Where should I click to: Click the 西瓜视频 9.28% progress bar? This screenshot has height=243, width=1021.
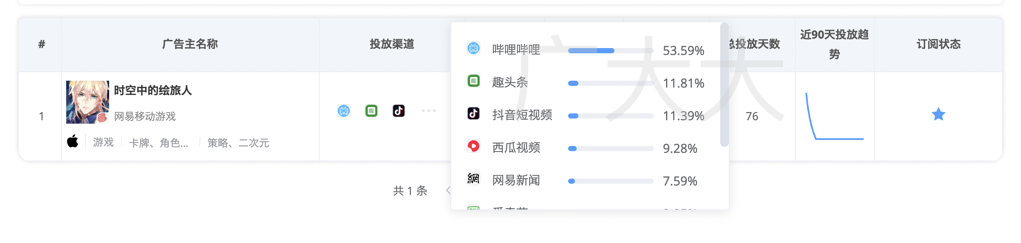tap(611, 149)
